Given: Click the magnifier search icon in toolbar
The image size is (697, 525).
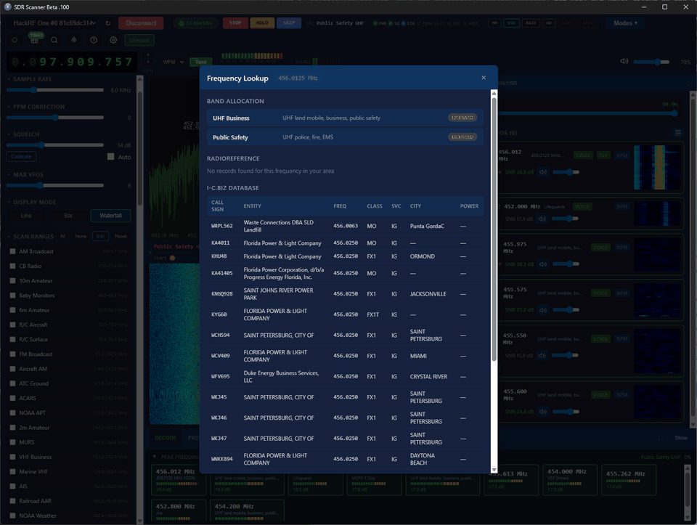Looking at the screenshot, I should click(x=54, y=40).
